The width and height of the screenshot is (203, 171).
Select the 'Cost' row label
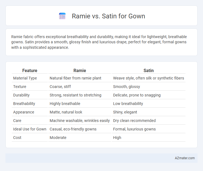click(17, 138)
